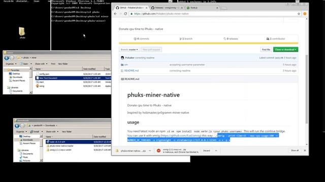The height and width of the screenshot is (182, 325).
Task: Close the Node.js tab
Action: (217, 8)
